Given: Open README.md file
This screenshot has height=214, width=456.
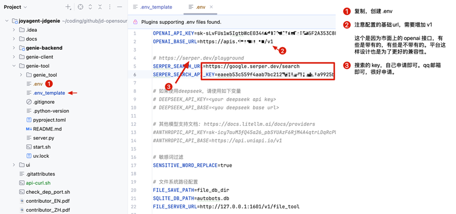Looking at the screenshot, I should coord(47,129).
